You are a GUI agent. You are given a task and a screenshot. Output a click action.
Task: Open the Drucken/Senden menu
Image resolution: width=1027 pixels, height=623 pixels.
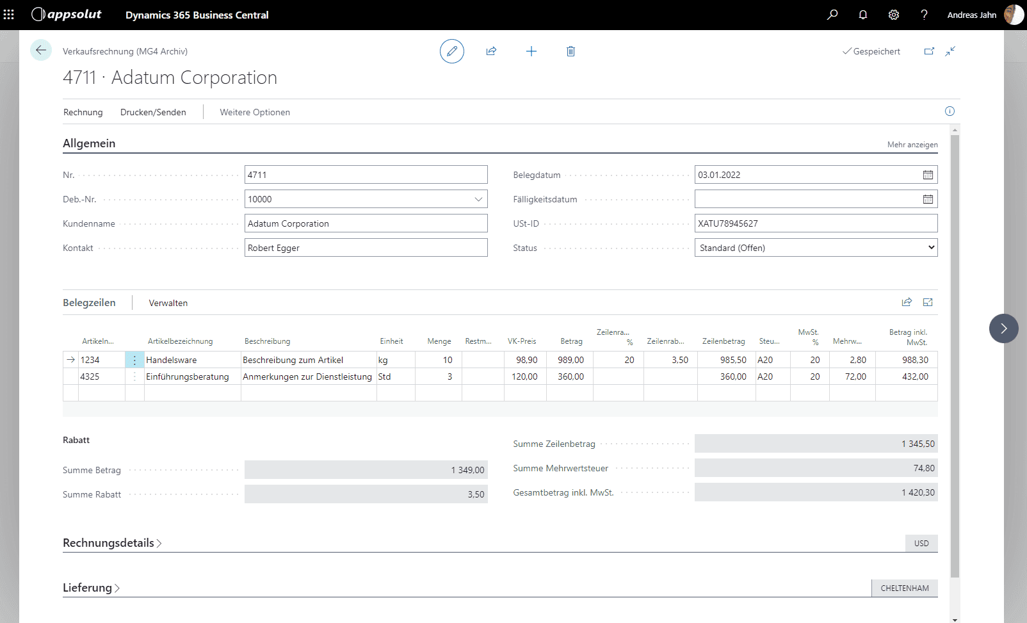point(153,112)
